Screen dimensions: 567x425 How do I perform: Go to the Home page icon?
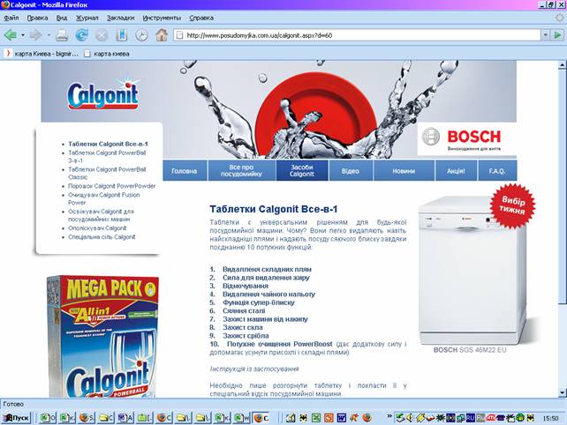162,35
